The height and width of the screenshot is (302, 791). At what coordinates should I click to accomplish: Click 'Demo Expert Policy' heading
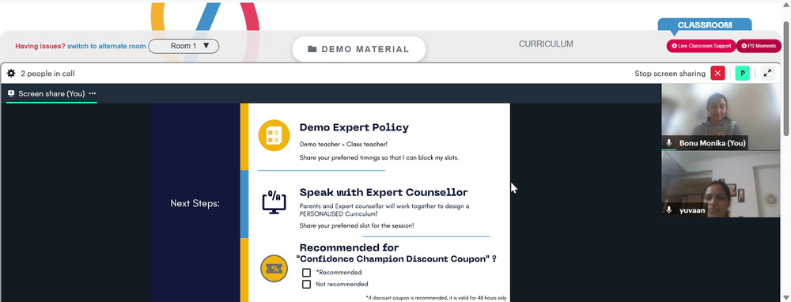tap(354, 127)
